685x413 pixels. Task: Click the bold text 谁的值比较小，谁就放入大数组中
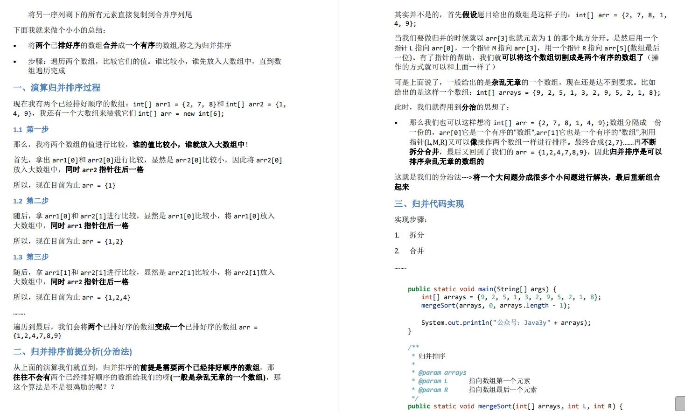pyautogui.click(x=189, y=145)
